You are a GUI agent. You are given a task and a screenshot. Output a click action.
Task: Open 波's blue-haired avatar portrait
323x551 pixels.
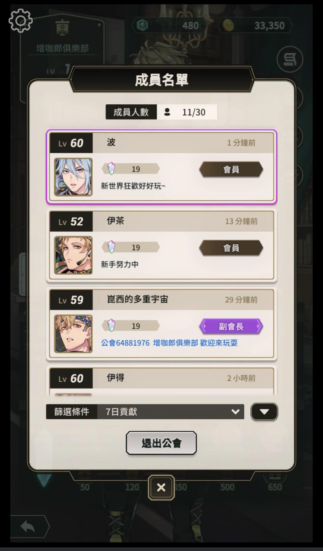click(x=74, y=177)
